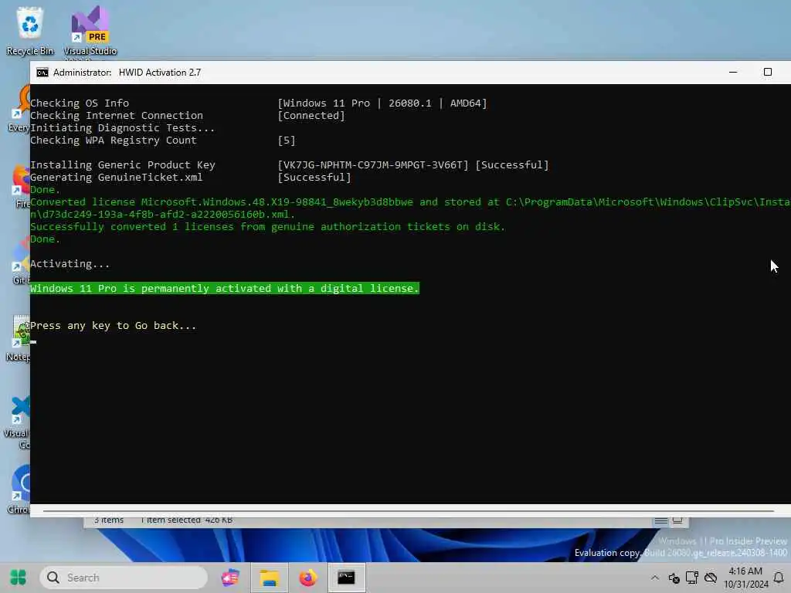Open the notifications bell icon
The height and width of the screenshot is (593, 791).
(779, 578)
